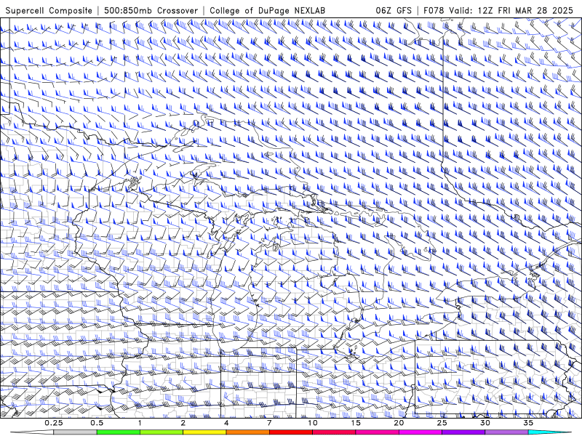Click the magenta 20–25 color bar segment
This screenshot has width=582, height=436.
click(420, 432)
